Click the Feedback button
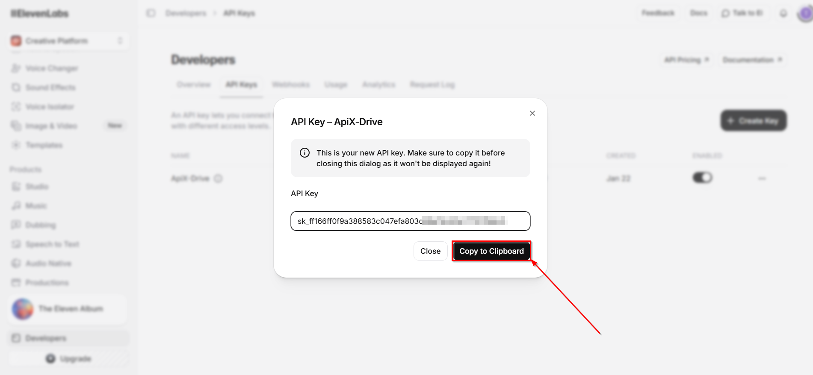Screen dimensions: 813x375 (x=658, y=13)
